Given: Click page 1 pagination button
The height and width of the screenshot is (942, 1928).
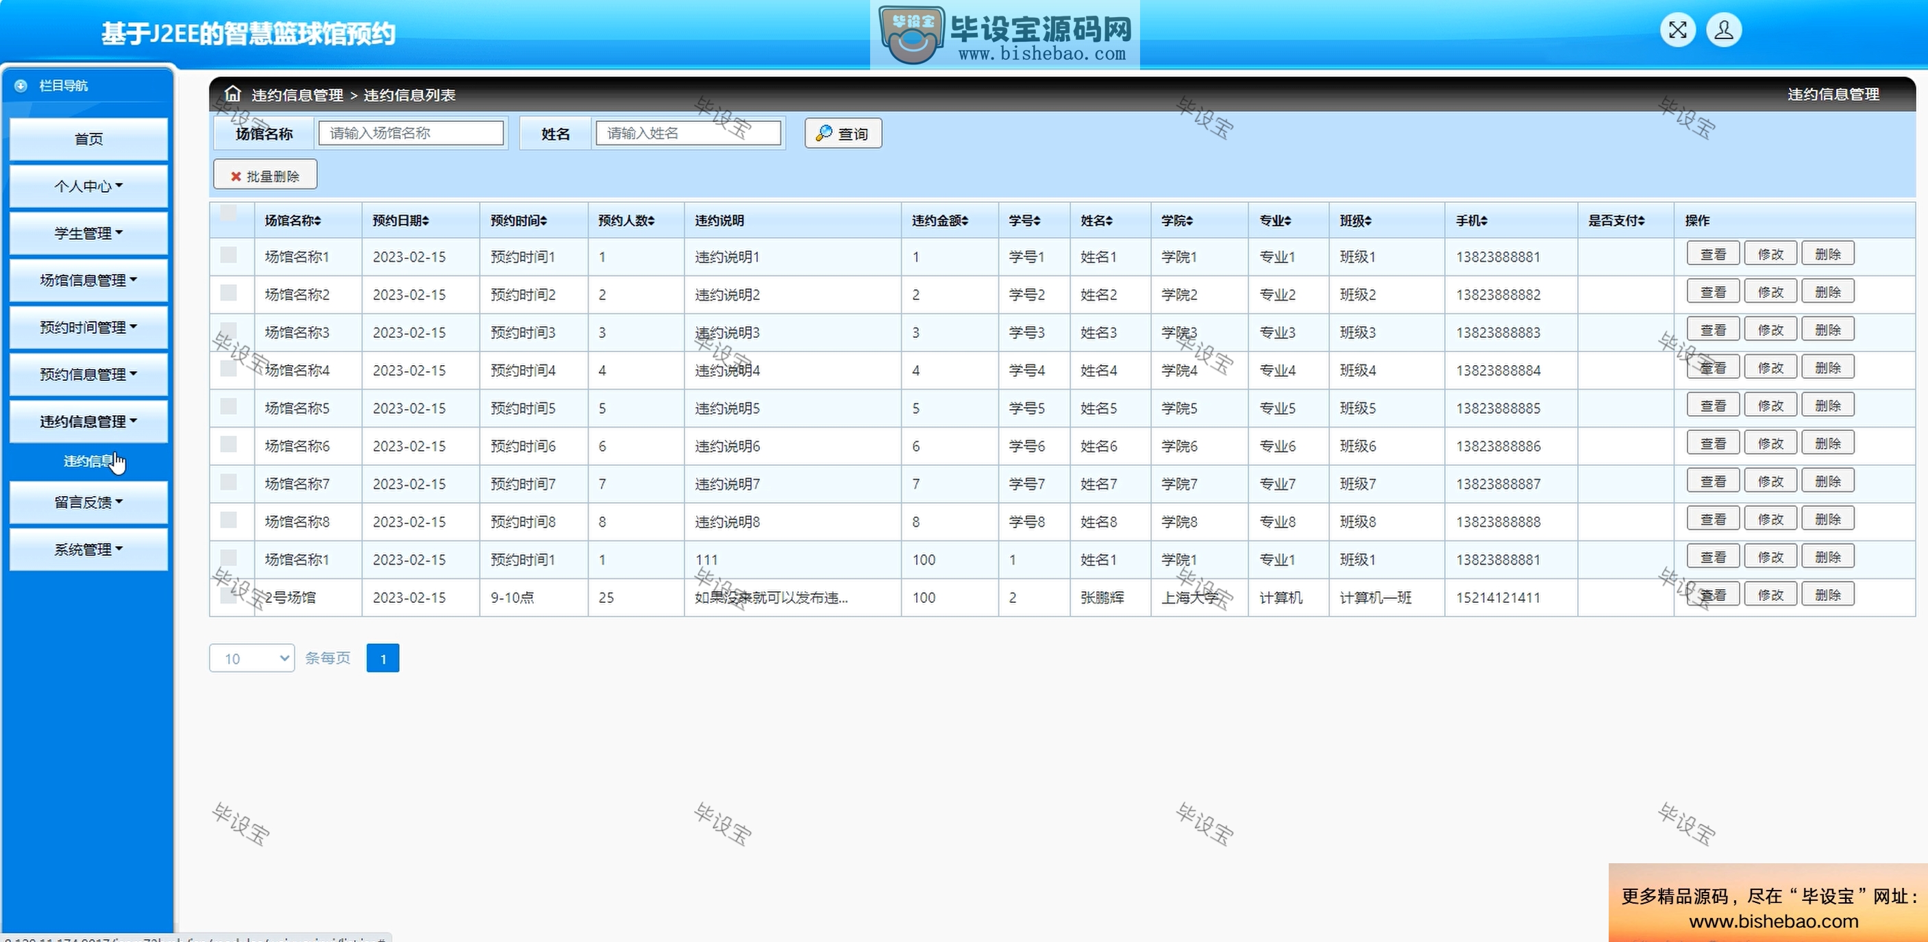Looking at the screenshot, I should (382, 658).
